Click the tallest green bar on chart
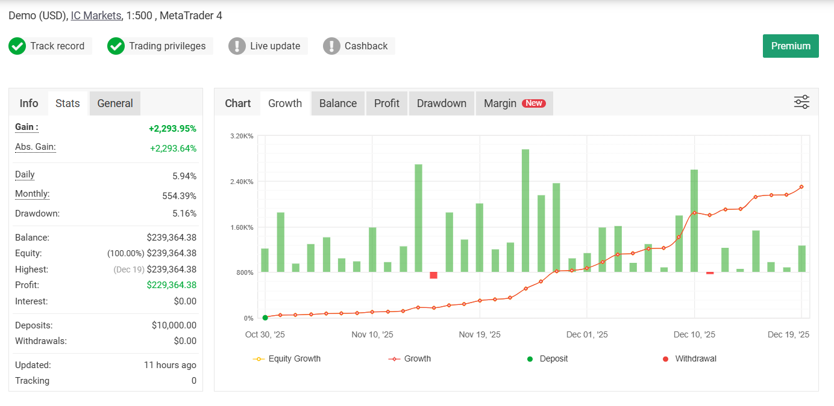The height and width of the screenshot is (406, 834). pyautogui.click(x=525, y=211)
